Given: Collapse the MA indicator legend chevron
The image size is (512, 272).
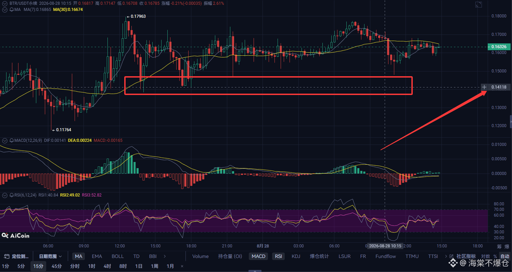Looking at the screenshot, I should point(5,10).
